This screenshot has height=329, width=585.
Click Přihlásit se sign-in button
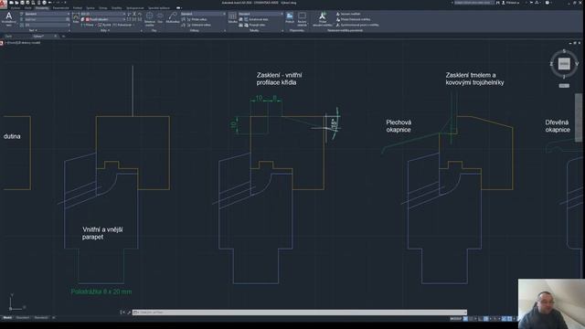coord(511,3)
